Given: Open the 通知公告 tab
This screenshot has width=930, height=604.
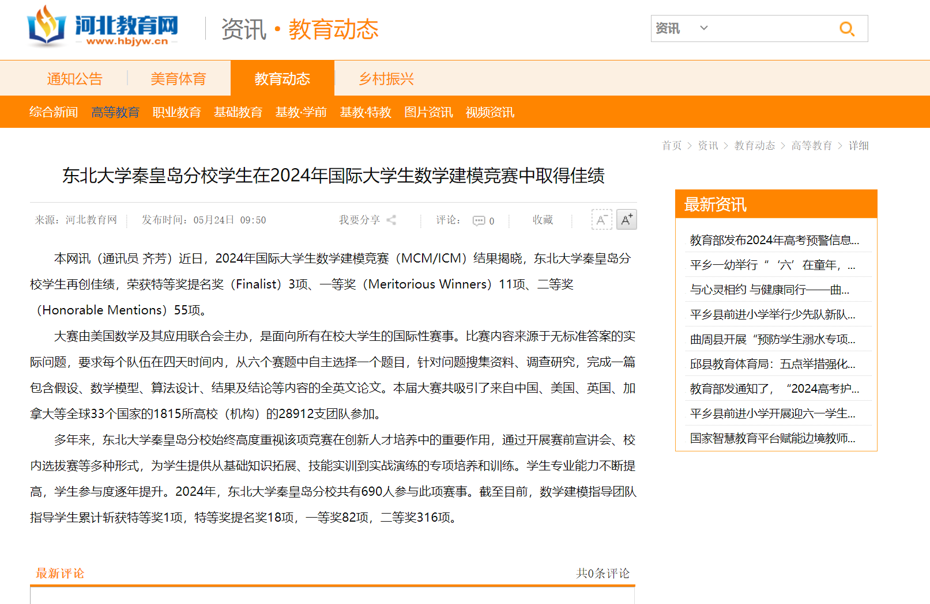Looking at the screenshot, I should 74,78.
